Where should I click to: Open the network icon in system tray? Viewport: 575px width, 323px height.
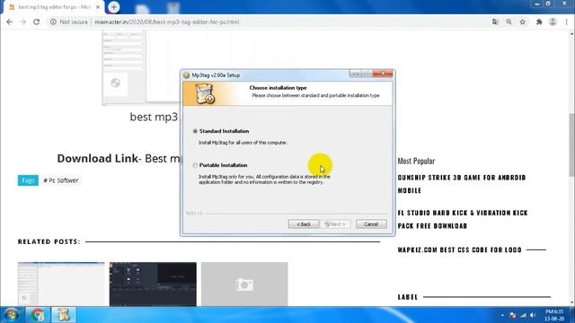tap(523, 315)
